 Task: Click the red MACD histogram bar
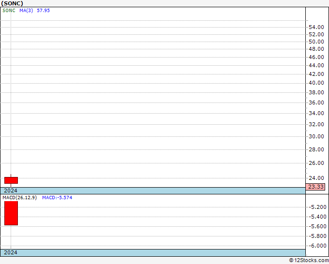11,213
